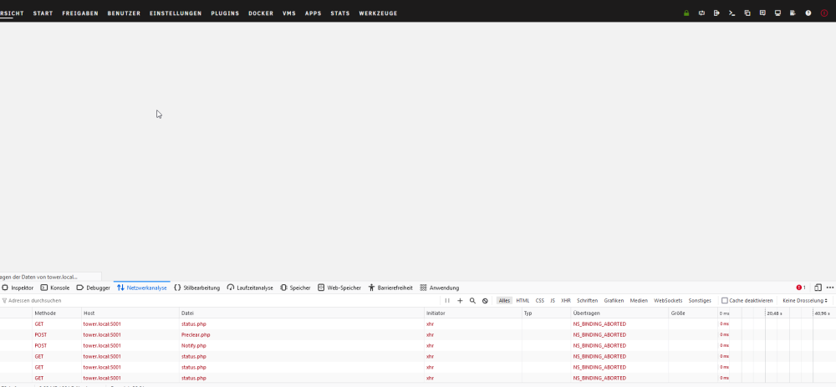Filter network requests by CSS
Image resolution: width=836 pixels, height=387 pixels.
pyautogui.click(x=540, y=301)
